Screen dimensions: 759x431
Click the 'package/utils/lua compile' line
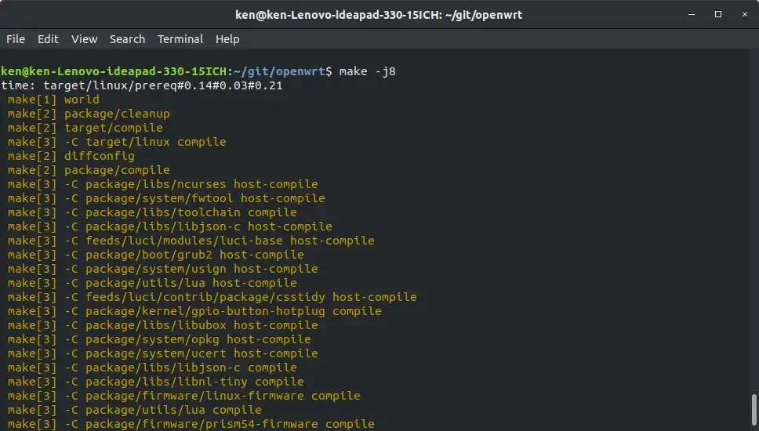coord(135,409)
